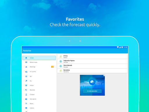
Task: Open Valgrande Pajares ski forecast
Action: [92, 61]
